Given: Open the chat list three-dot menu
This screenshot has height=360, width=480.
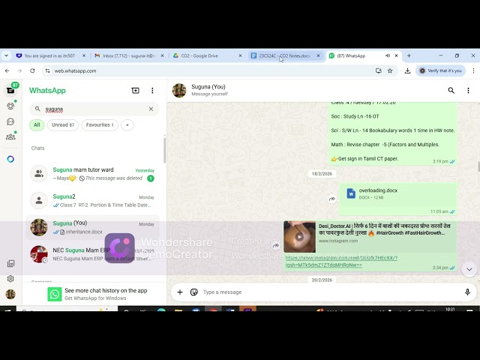Looking at the screenshot, I should point(152,91).
